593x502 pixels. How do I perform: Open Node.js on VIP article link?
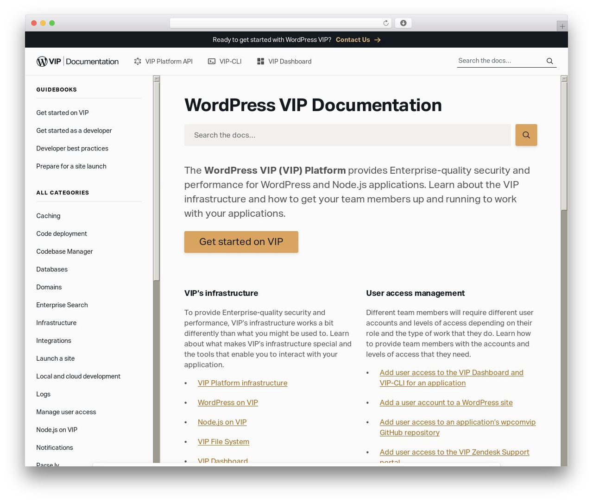point(222,422)
